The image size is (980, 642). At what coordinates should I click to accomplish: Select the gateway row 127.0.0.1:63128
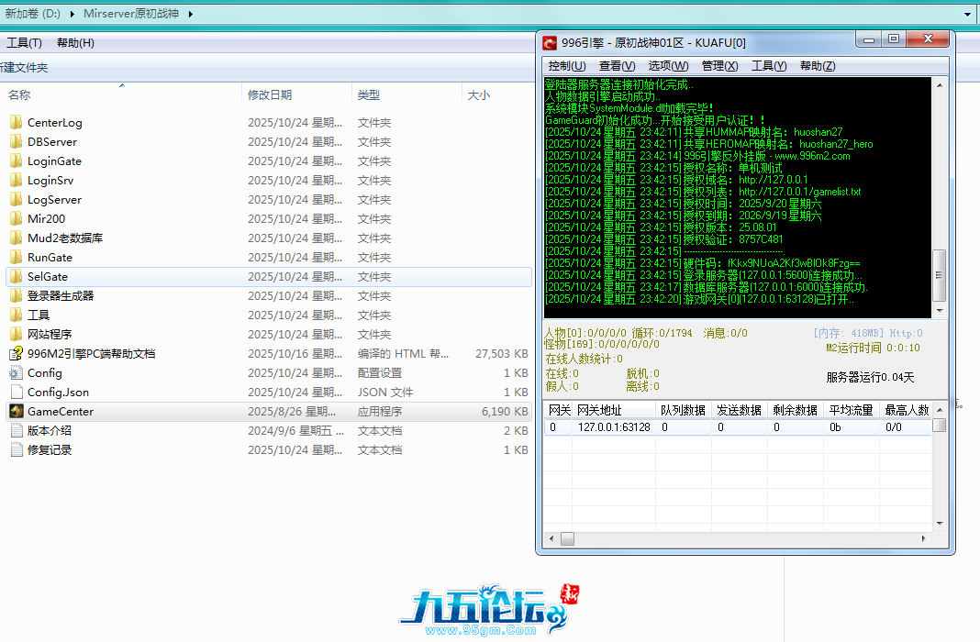tap(613, 427)
